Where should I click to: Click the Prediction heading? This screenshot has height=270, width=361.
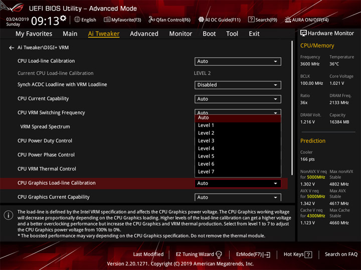(313, 140)
